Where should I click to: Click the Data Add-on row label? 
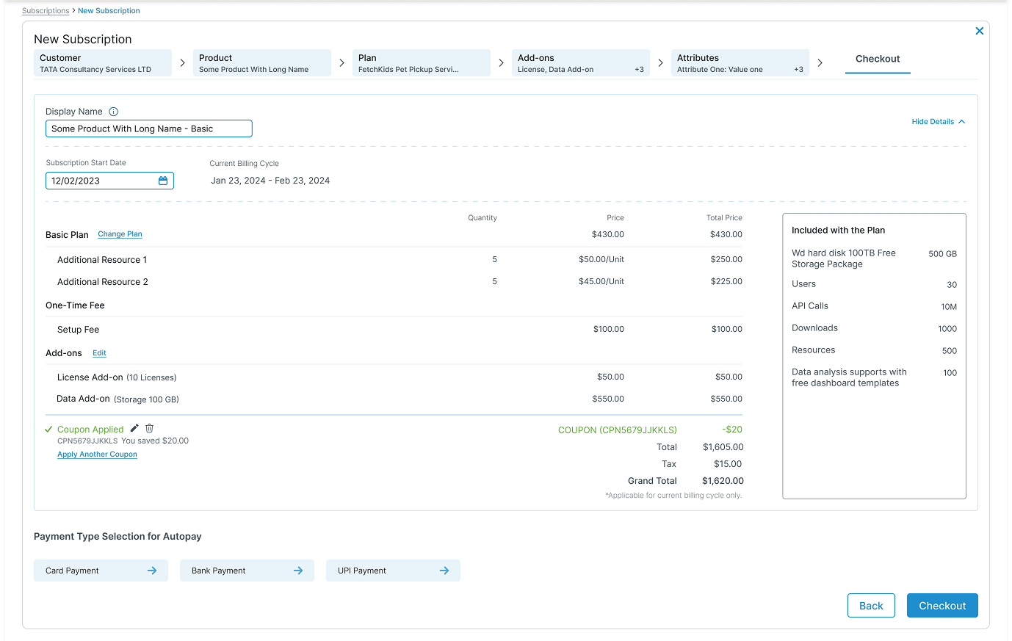[x=83, y=399]
